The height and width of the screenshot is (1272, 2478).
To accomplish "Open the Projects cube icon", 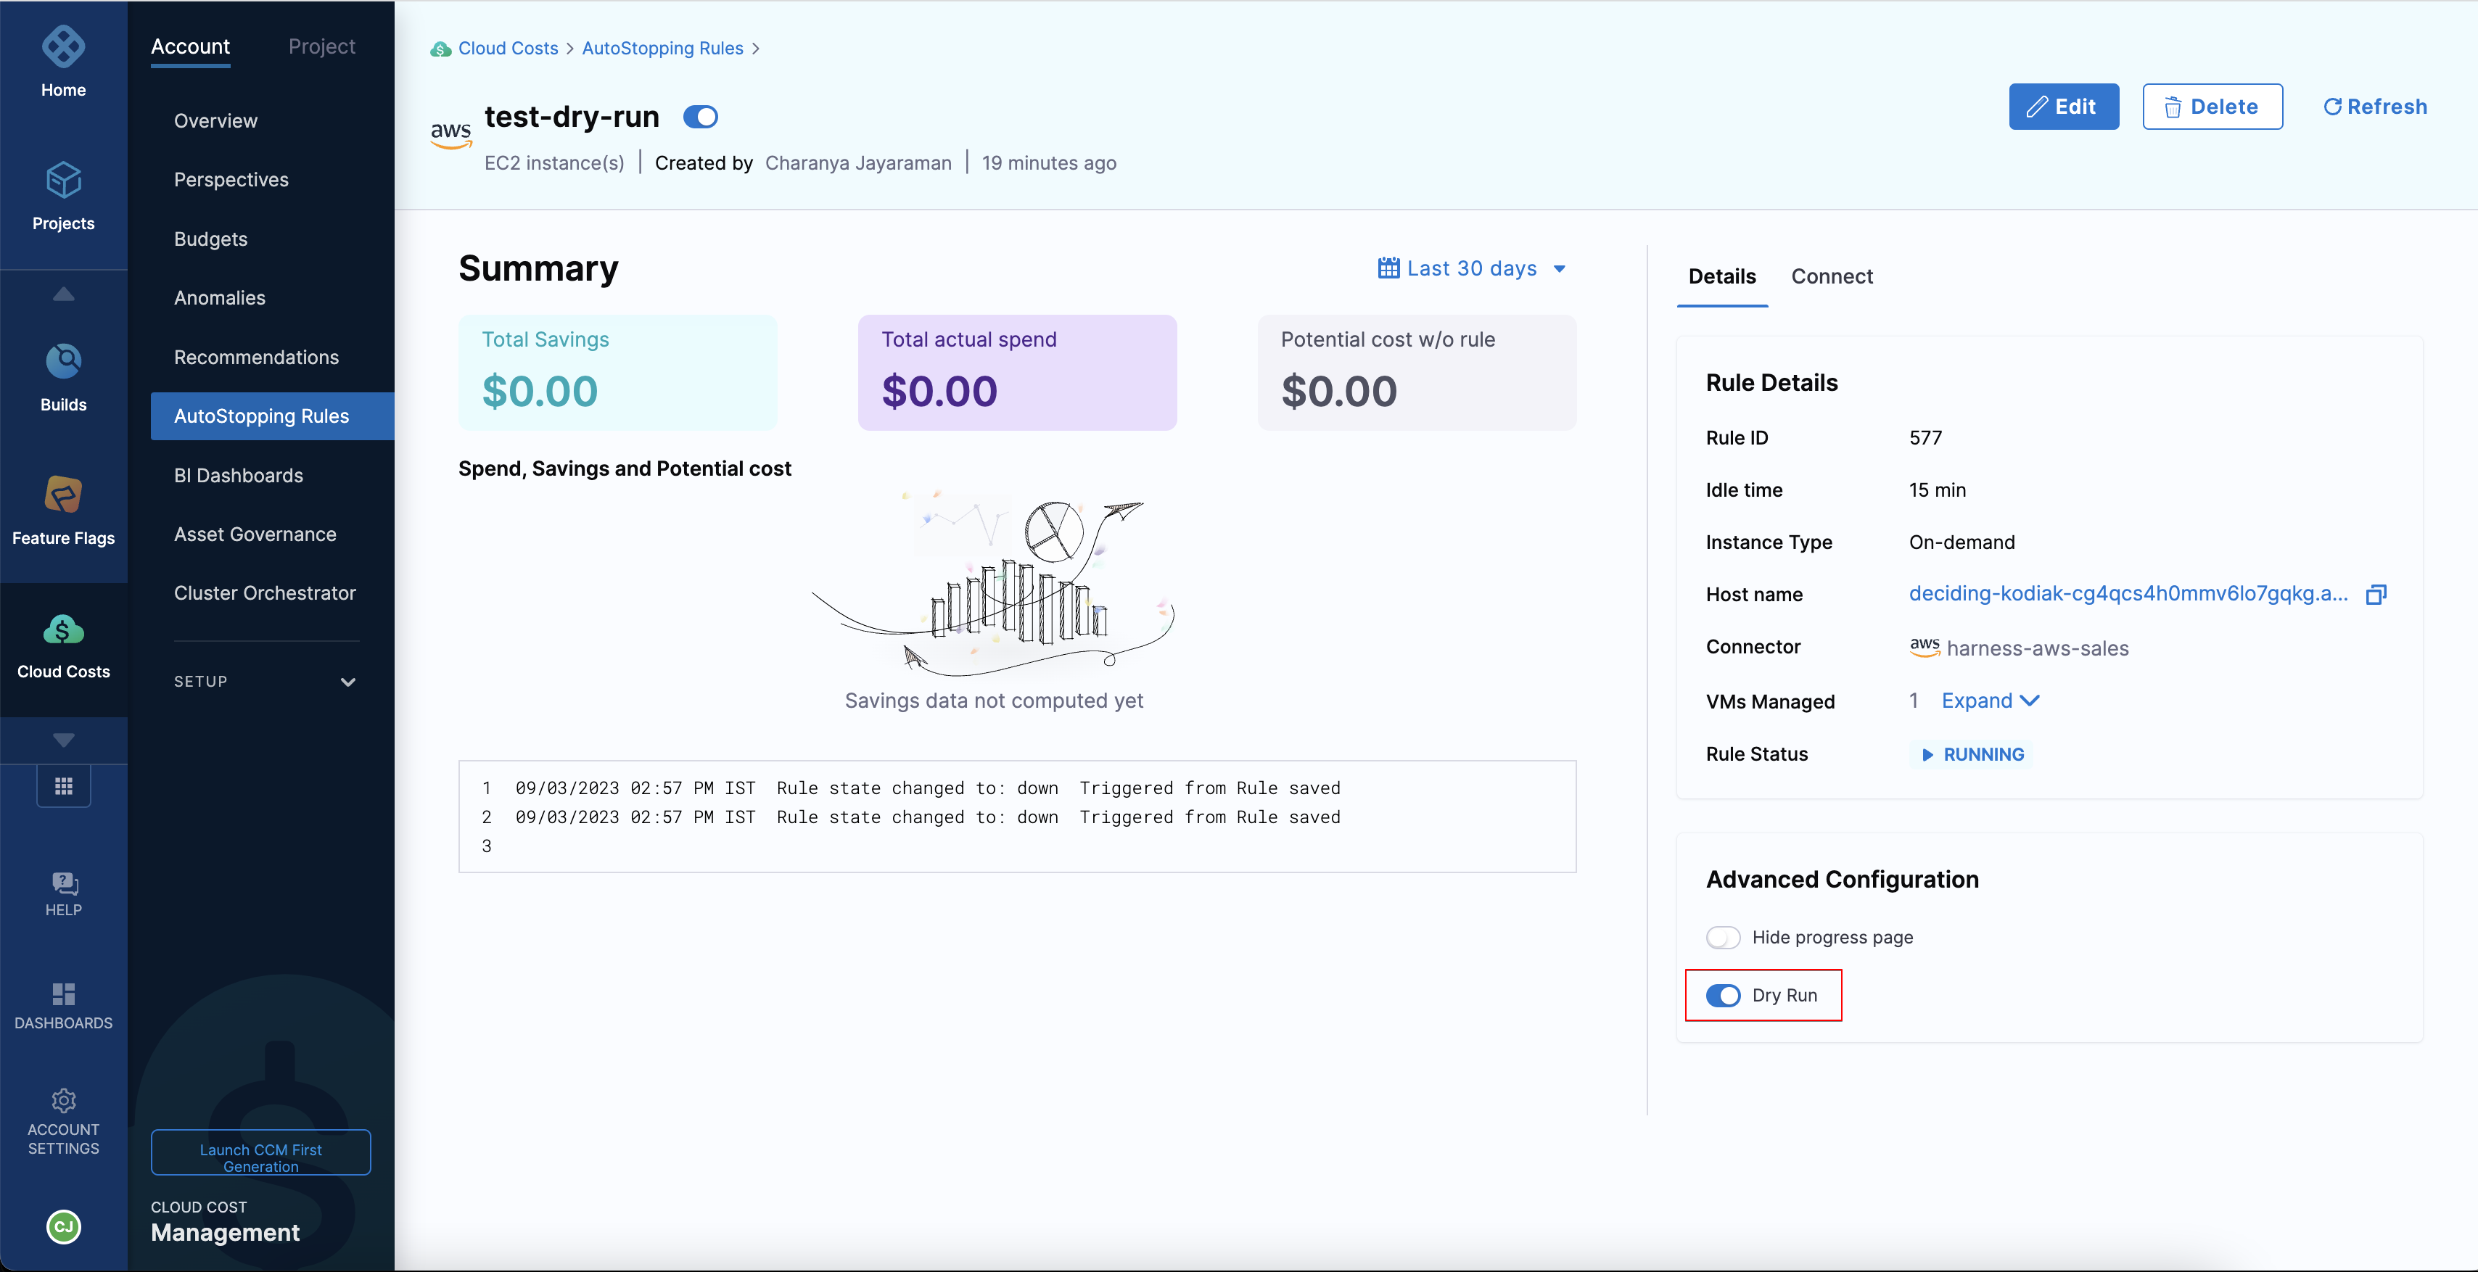I will (64, 181).
